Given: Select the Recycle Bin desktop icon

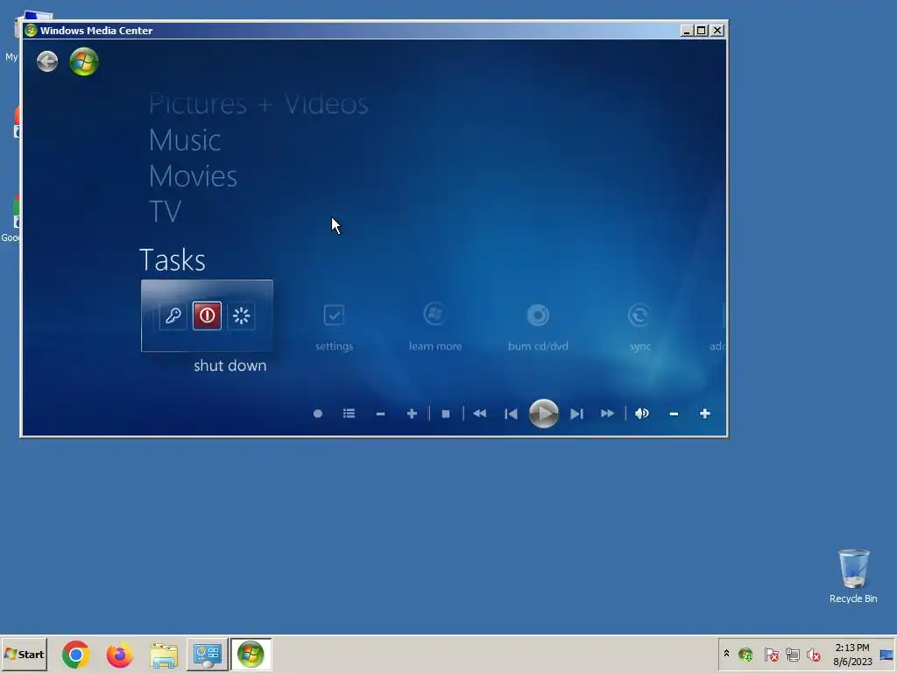Looking at the screenshot, I should point(853,576).
